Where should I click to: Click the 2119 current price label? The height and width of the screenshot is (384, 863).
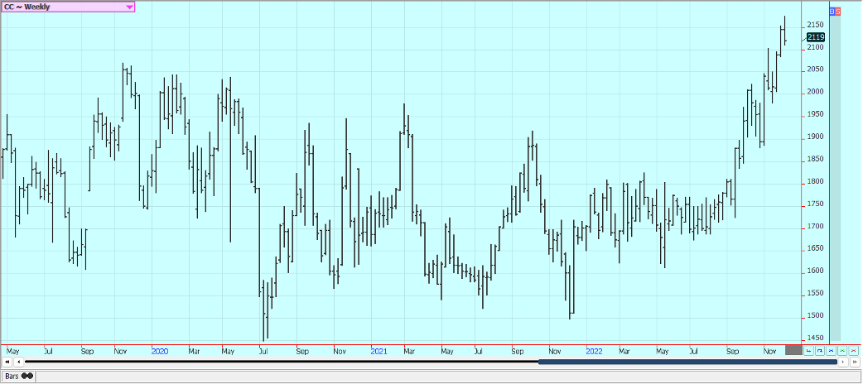pos(816,37)
